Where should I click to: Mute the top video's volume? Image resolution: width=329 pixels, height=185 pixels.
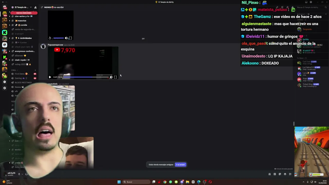coord(66,38)
